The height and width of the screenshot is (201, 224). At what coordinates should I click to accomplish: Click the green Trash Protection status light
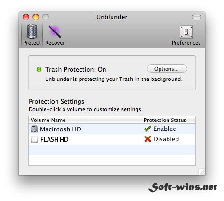point(39,69)
